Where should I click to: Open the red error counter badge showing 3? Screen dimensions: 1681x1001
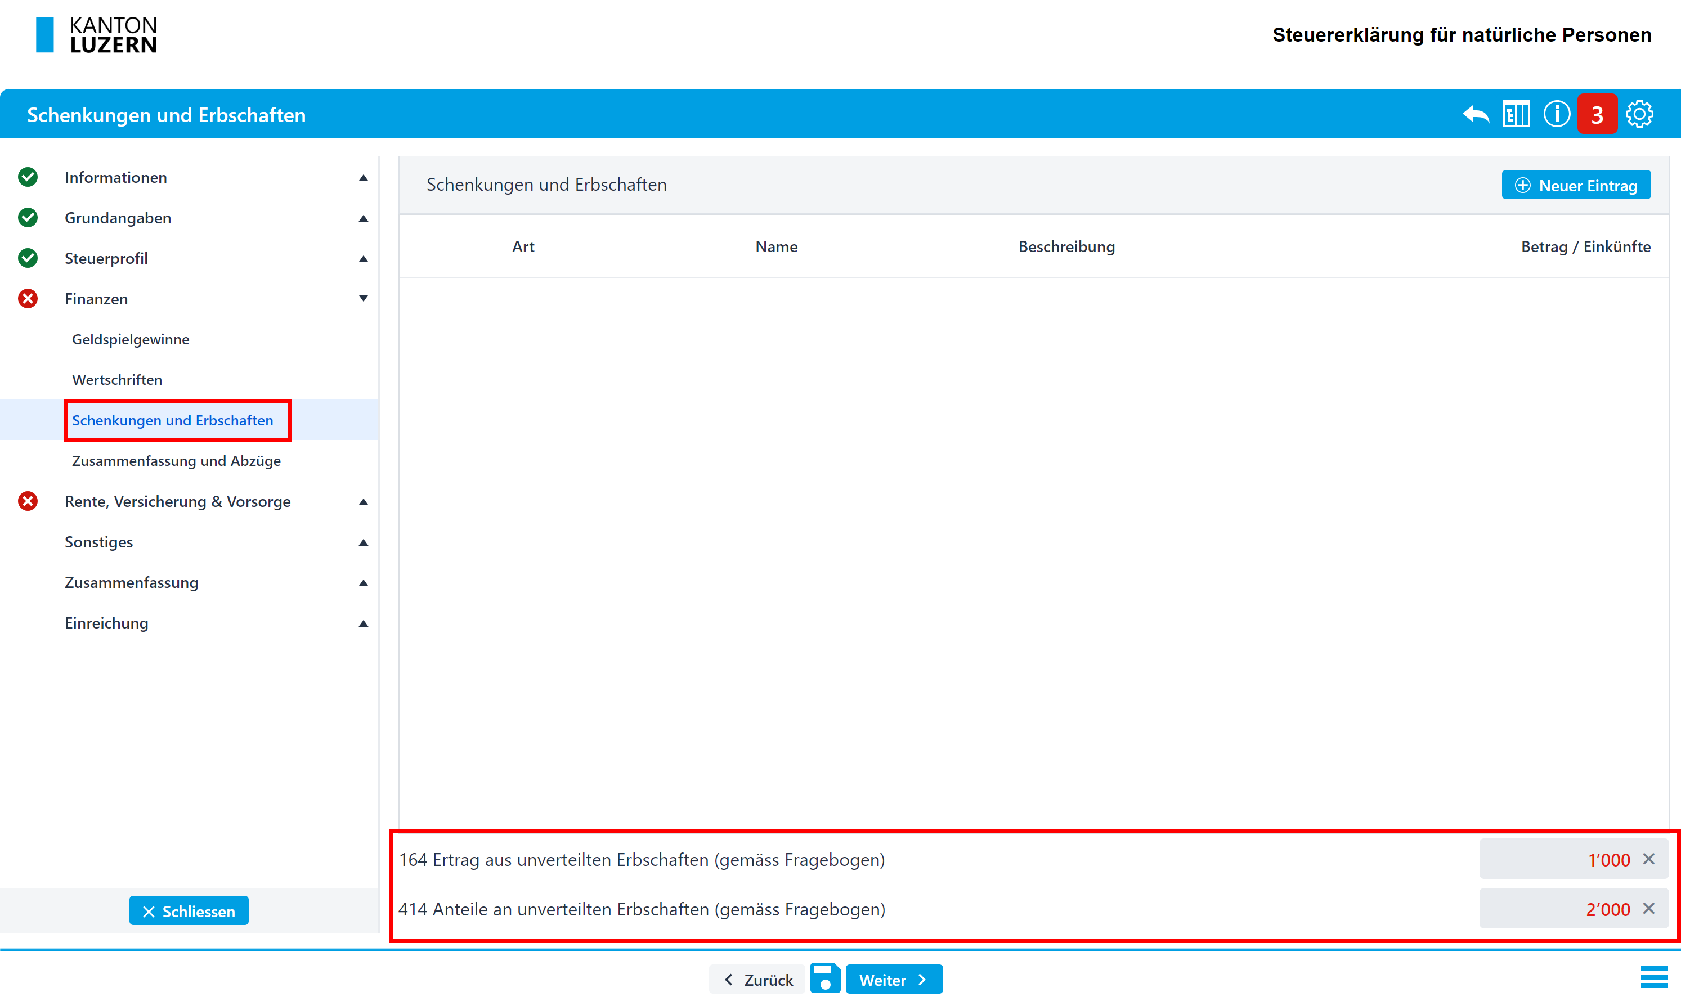click(1597, 115)
